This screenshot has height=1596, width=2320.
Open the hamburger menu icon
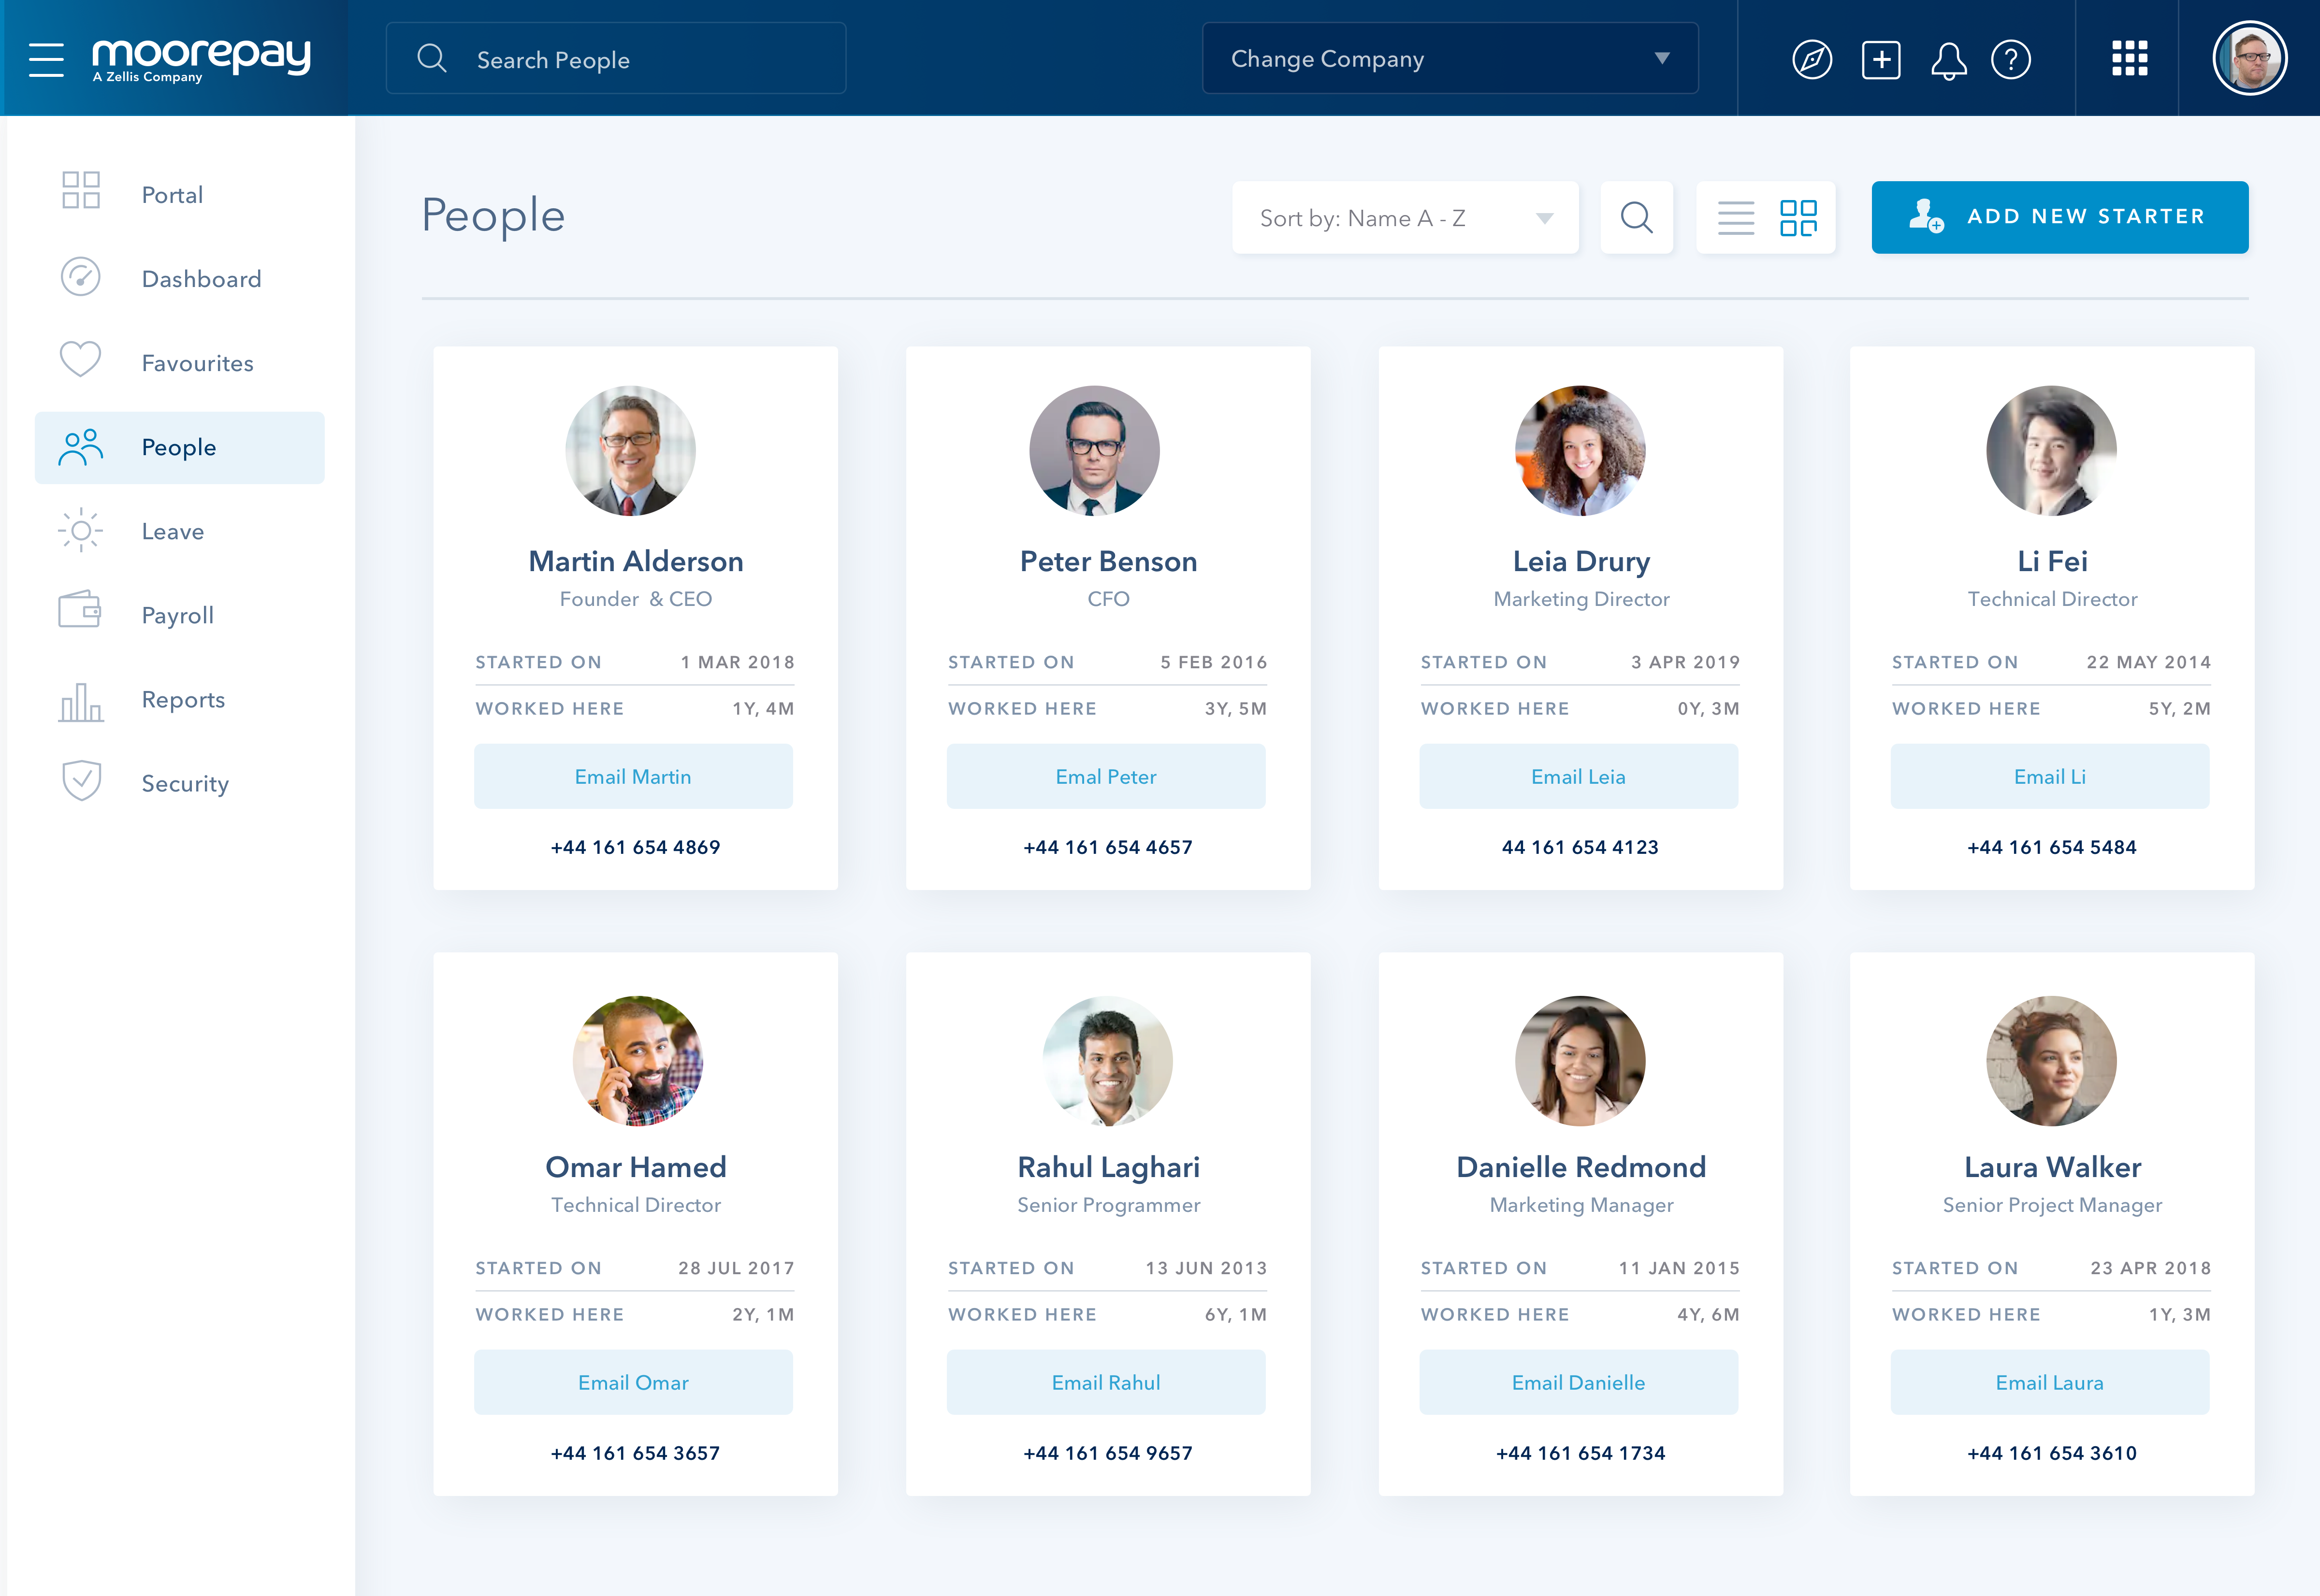46,59
